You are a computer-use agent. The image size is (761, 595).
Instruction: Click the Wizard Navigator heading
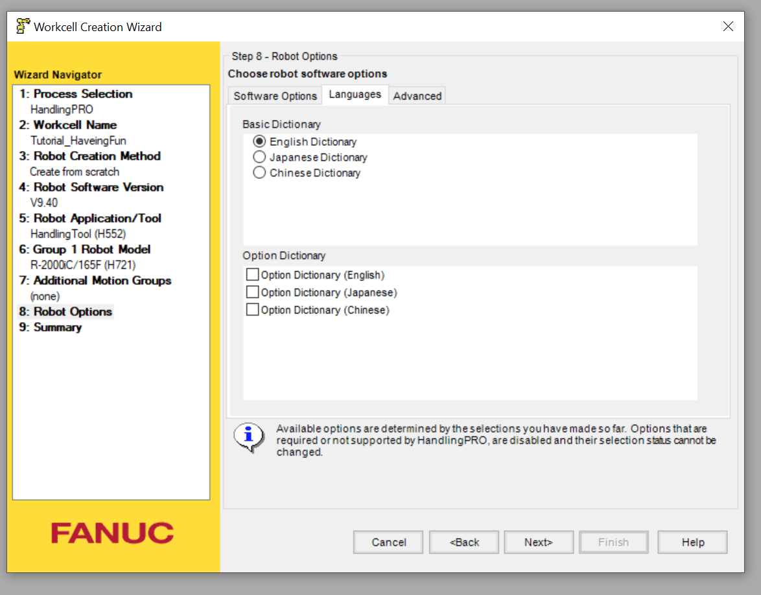(x=58, y=75)
